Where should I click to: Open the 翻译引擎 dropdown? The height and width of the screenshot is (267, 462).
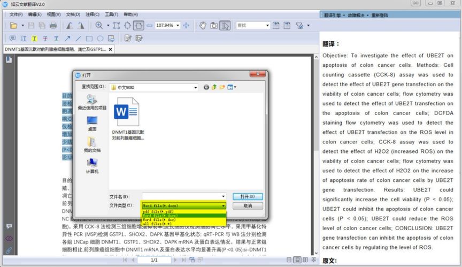[x=334, y=15]
